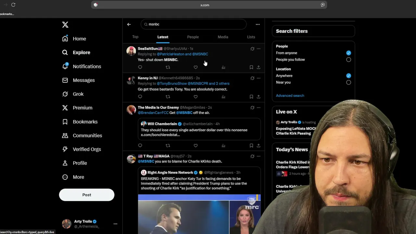
Task: Open Grok in sidebar
Action: coord(73,94)
